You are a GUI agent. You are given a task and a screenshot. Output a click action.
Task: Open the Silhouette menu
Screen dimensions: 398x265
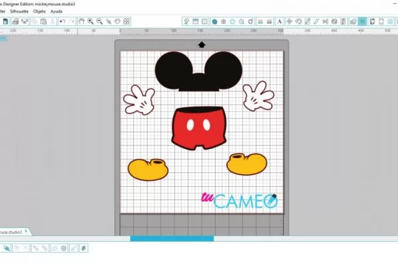click(19, 11)
